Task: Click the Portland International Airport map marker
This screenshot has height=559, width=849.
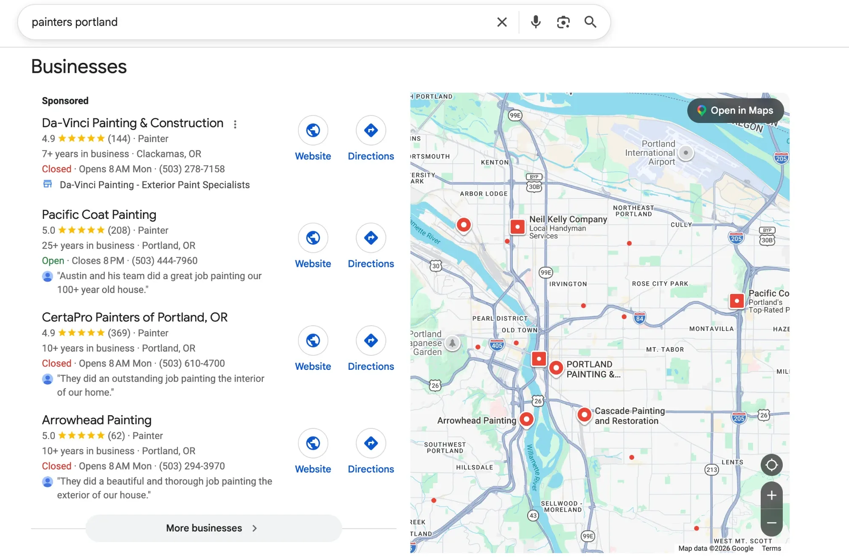Action: (x=686, y=153)
